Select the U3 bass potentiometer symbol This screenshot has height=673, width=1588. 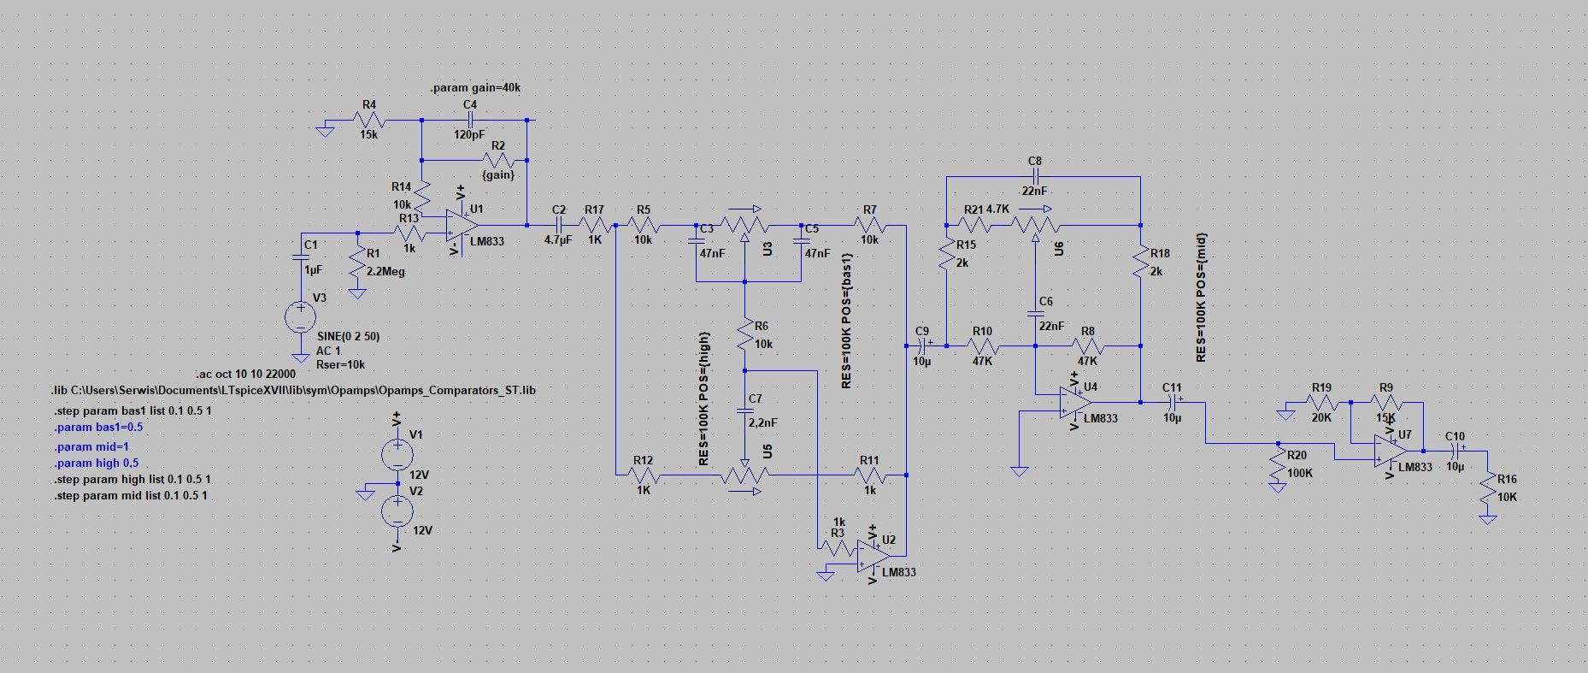[744, 224]
